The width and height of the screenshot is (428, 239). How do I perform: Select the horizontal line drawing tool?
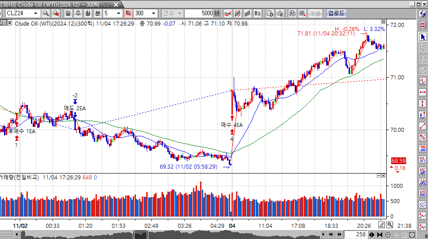pyautogui.click(x=423, y=92)
